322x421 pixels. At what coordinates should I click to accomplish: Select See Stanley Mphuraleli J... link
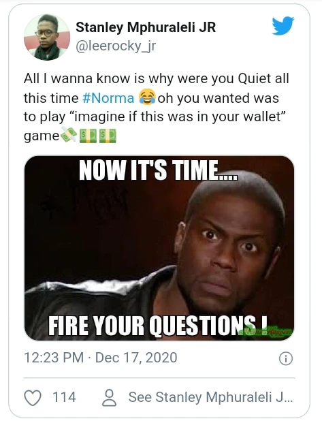point(210,397)
